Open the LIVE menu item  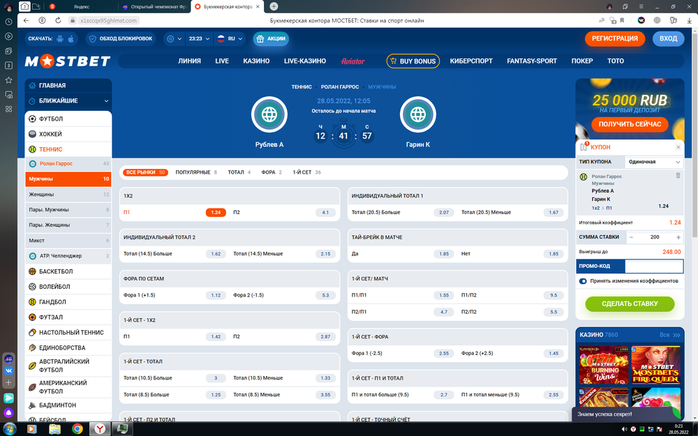pos(222,61)
